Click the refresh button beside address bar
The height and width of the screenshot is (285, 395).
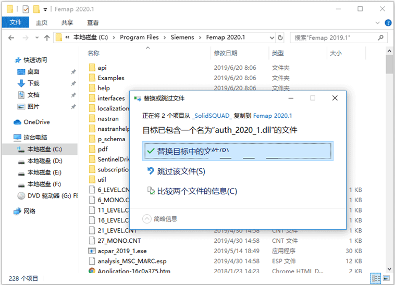280,38
